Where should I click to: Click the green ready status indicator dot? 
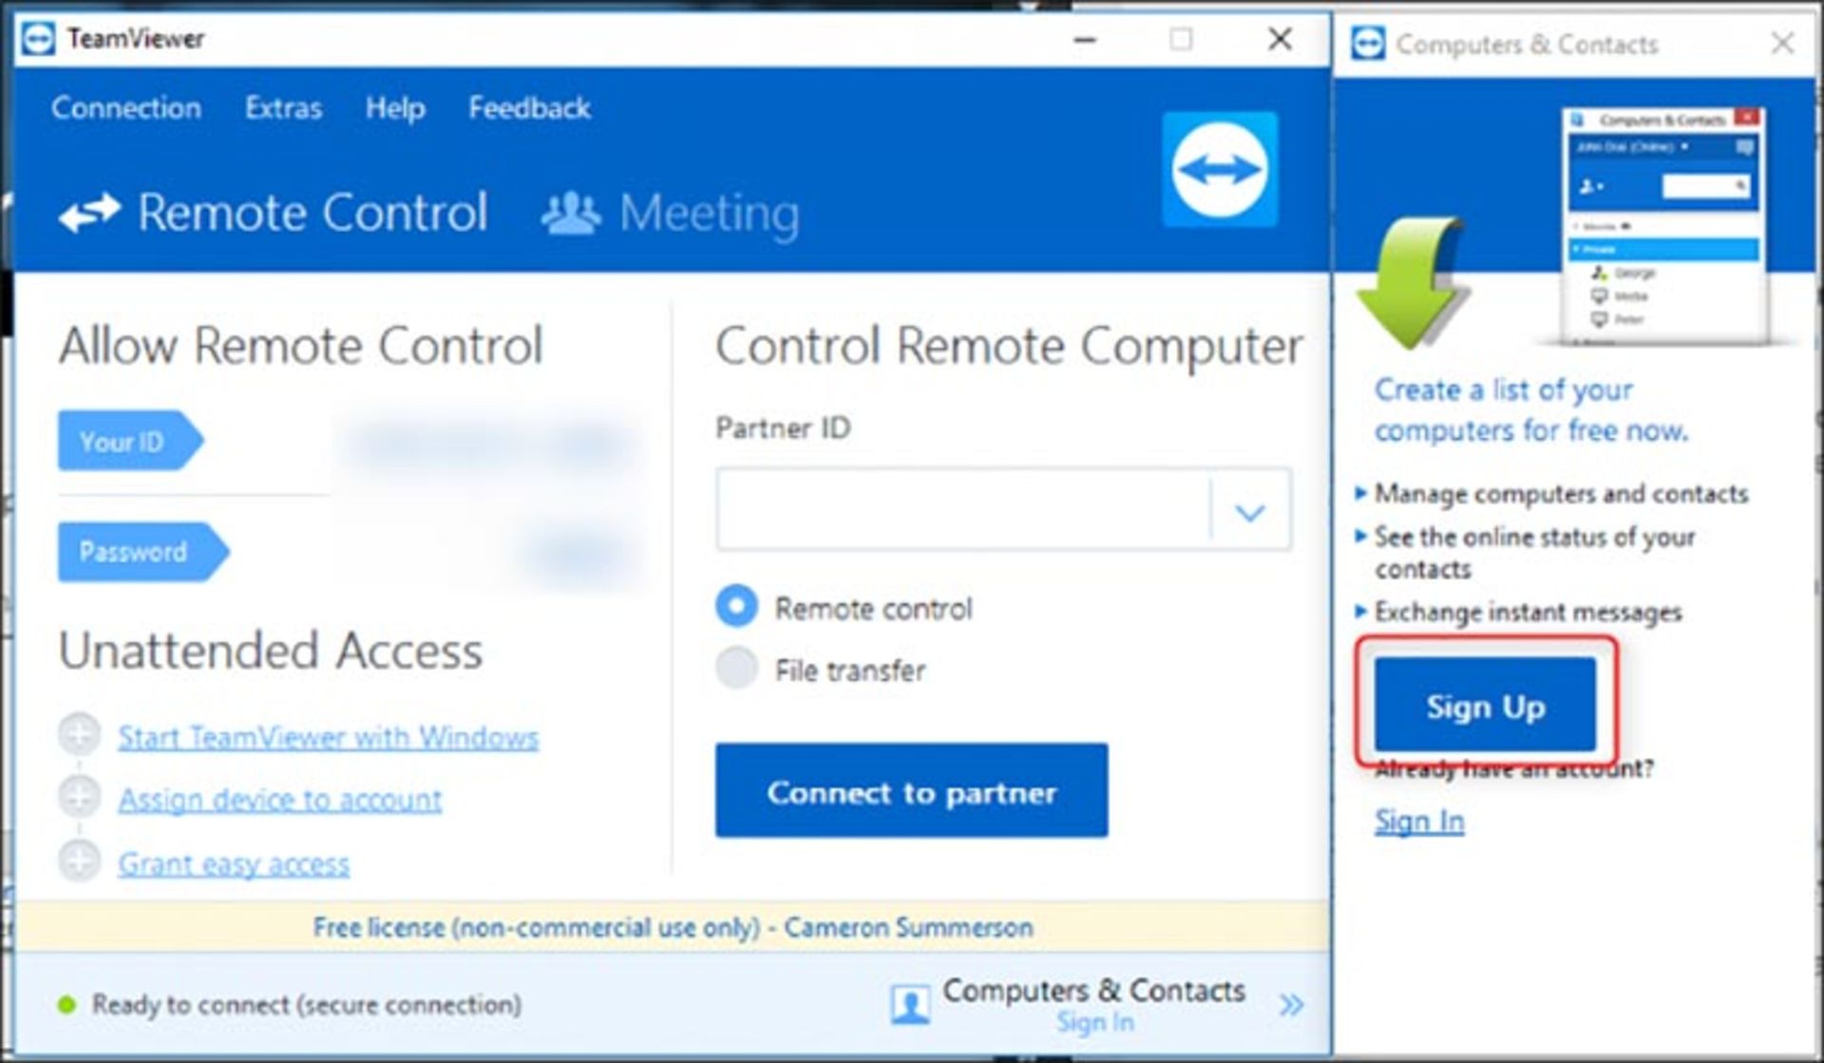[x=66, y=1004]
